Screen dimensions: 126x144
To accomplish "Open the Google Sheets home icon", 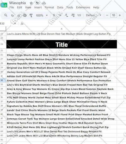I will pos(4,5).
